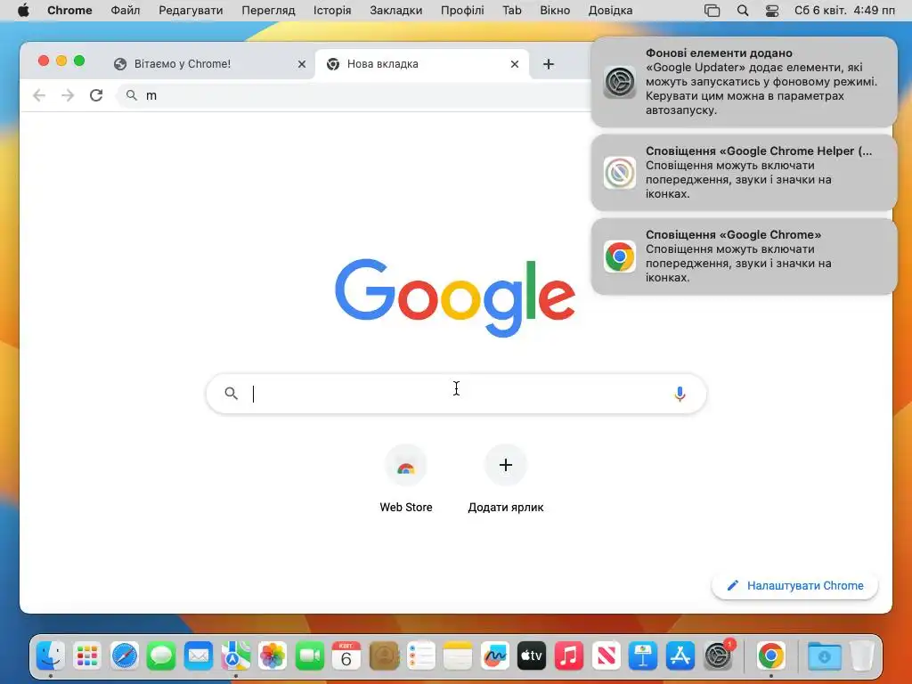
Task: Open the Trash in the Dock
Action: [x=862, y=656]
